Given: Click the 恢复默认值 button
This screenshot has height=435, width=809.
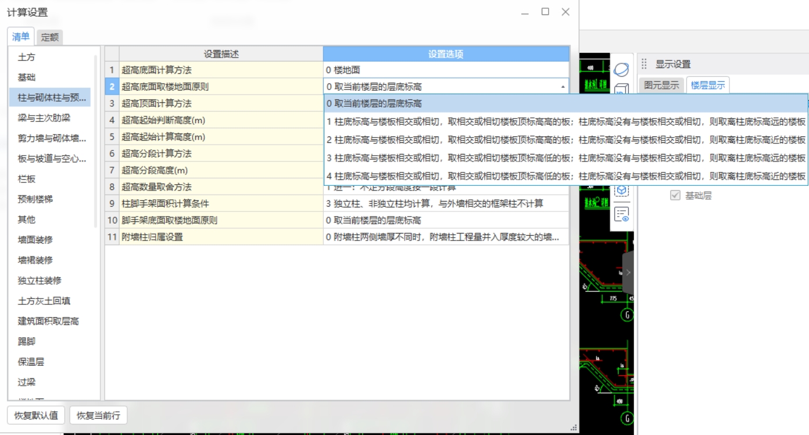Looking at the screenshot, I should pos(36,415).
